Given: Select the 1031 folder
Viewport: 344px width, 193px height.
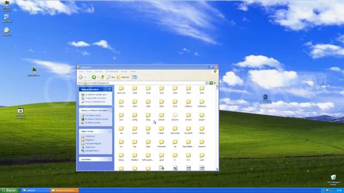Looking at the screenshot, I should pos(161,90).
